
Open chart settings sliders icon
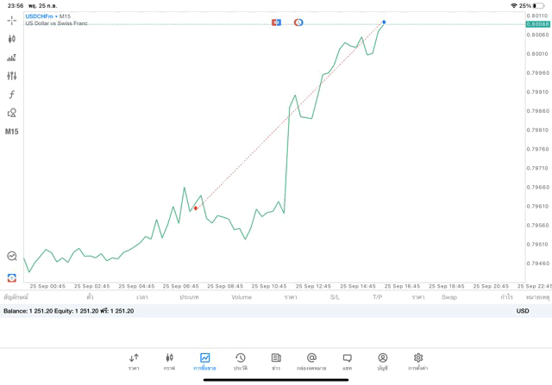click(12, 76)
